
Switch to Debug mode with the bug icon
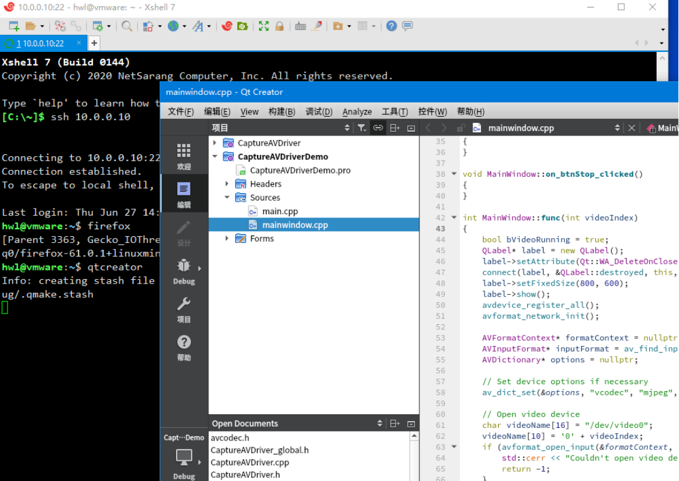(184, 270)
